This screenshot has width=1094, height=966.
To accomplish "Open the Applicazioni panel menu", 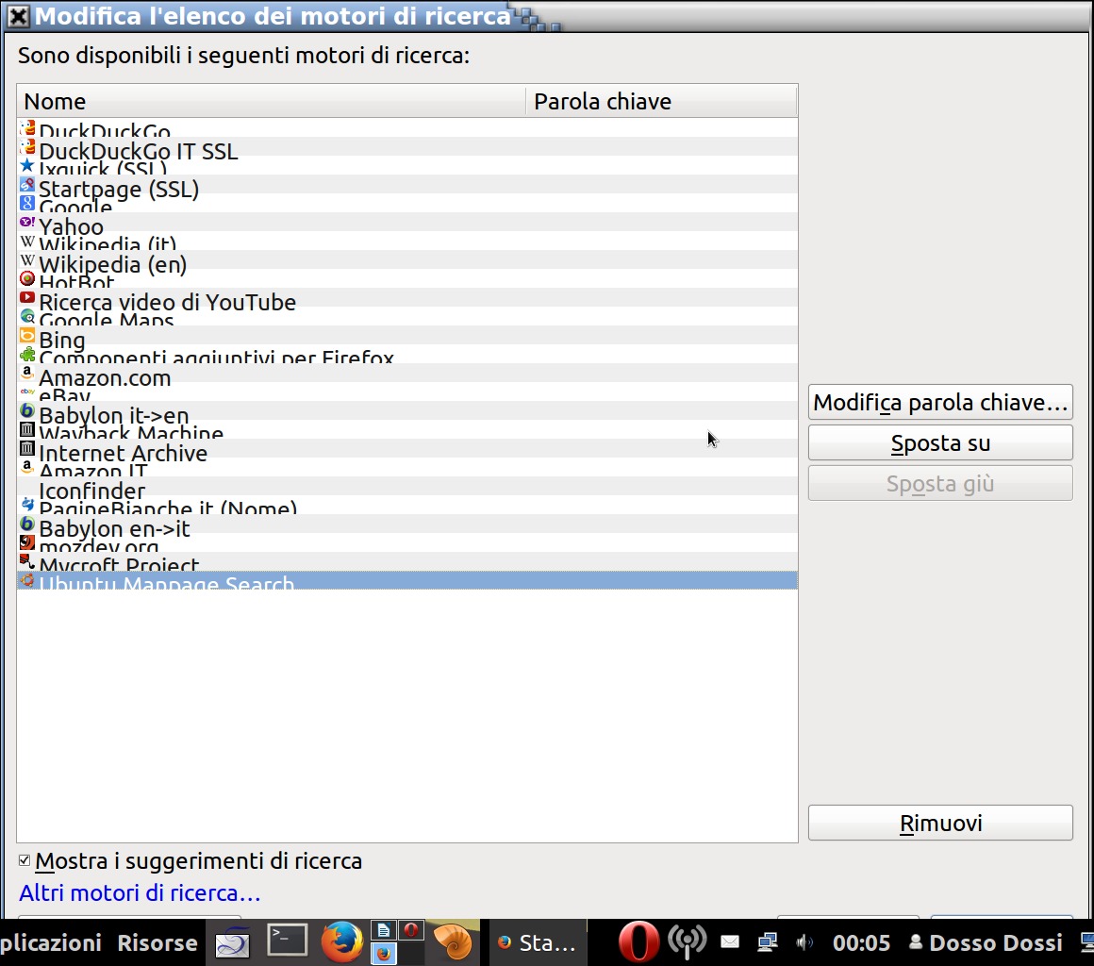I will click(50, 943).
